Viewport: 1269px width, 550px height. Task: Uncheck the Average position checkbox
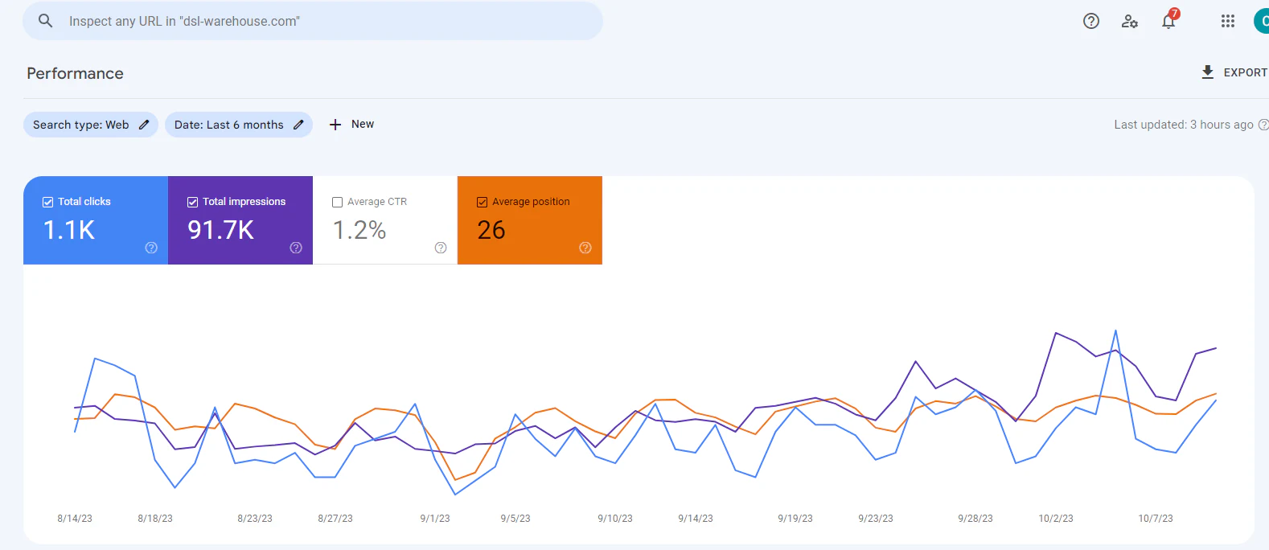click(x=482, y=202)
